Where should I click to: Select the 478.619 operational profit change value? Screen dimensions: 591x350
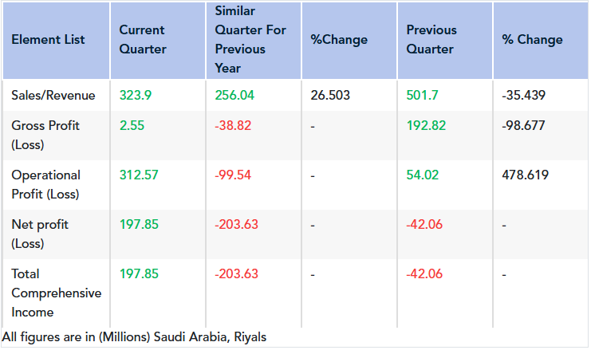[x=525, y=175]
